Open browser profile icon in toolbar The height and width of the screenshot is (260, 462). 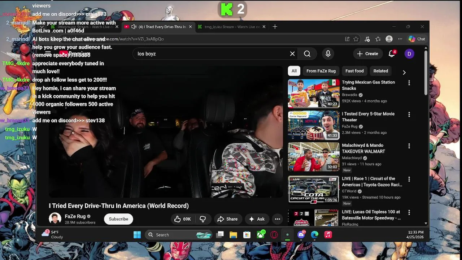[389, 39]
